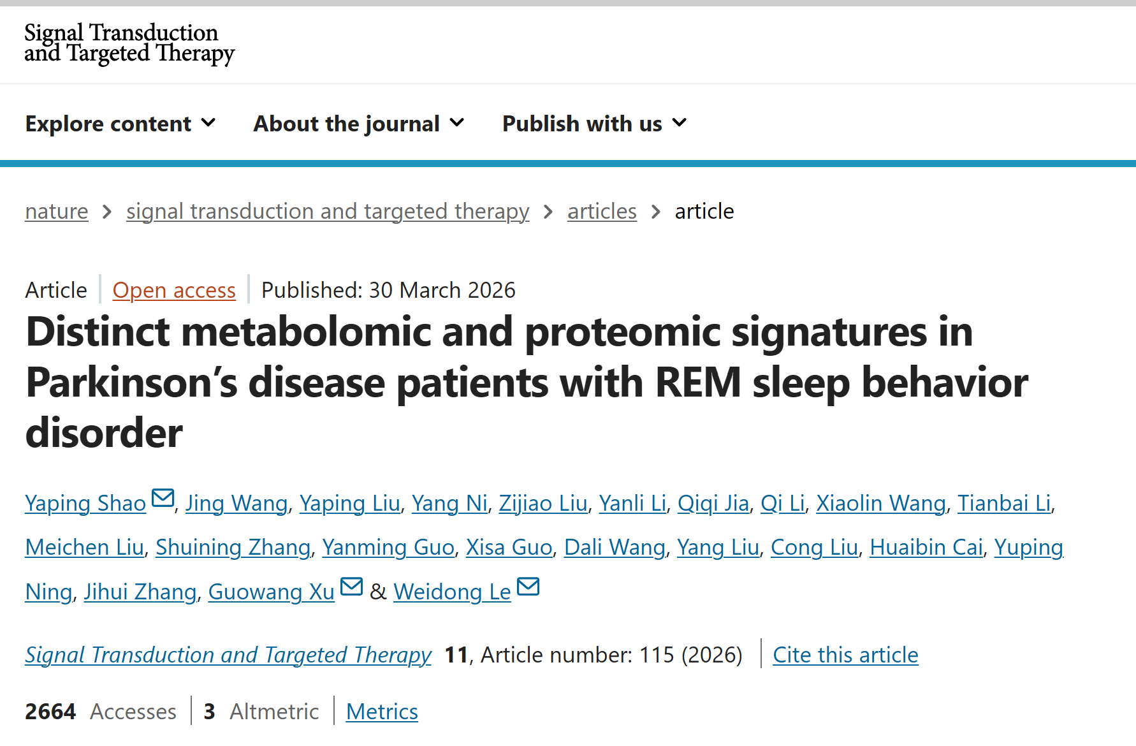The width and height of the screenshot is (1136, 746).
Task: Open author Jihui Zhang's link
Action: coord(140,592)
